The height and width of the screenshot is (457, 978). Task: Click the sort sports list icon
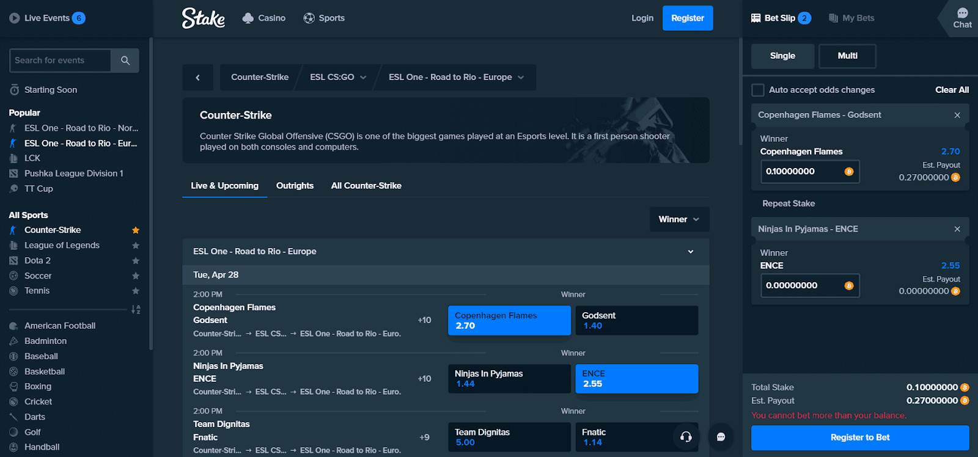coord(136,310)
